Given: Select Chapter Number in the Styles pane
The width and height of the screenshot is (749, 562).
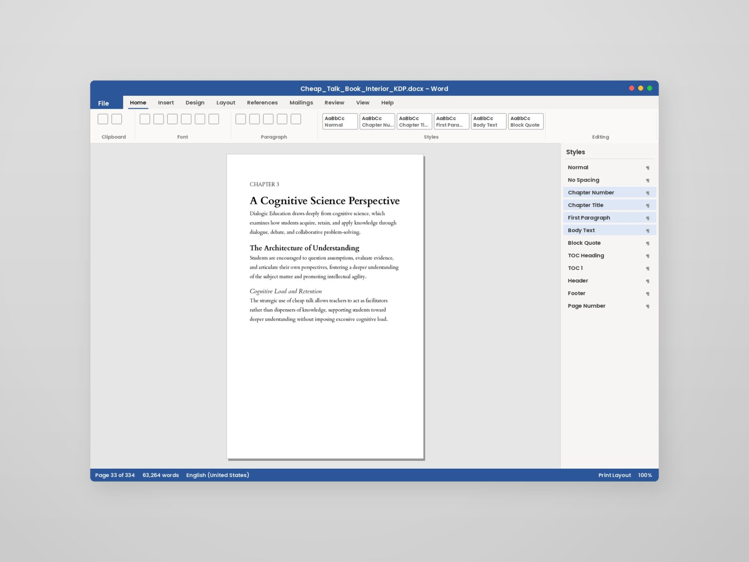Looking at the screenshot, I should tap(609, 192).
